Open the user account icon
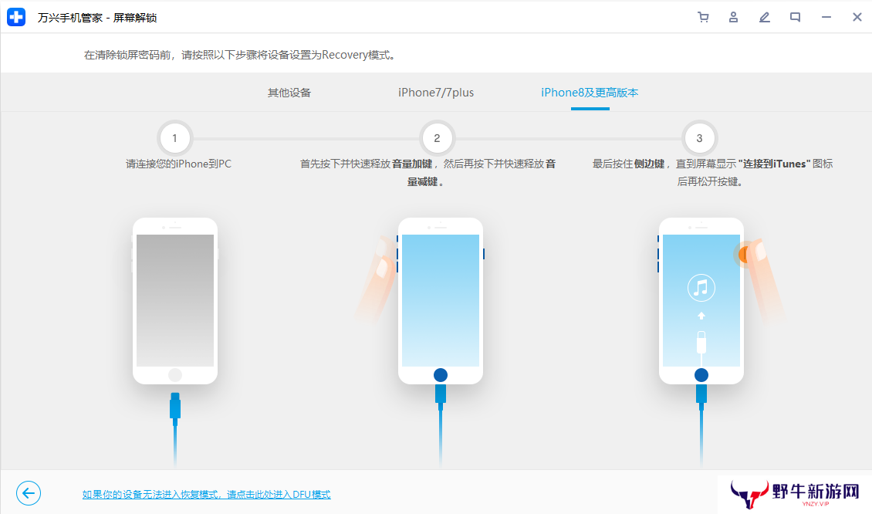Screen dimensions: 872x514 (x=734, y=17)
